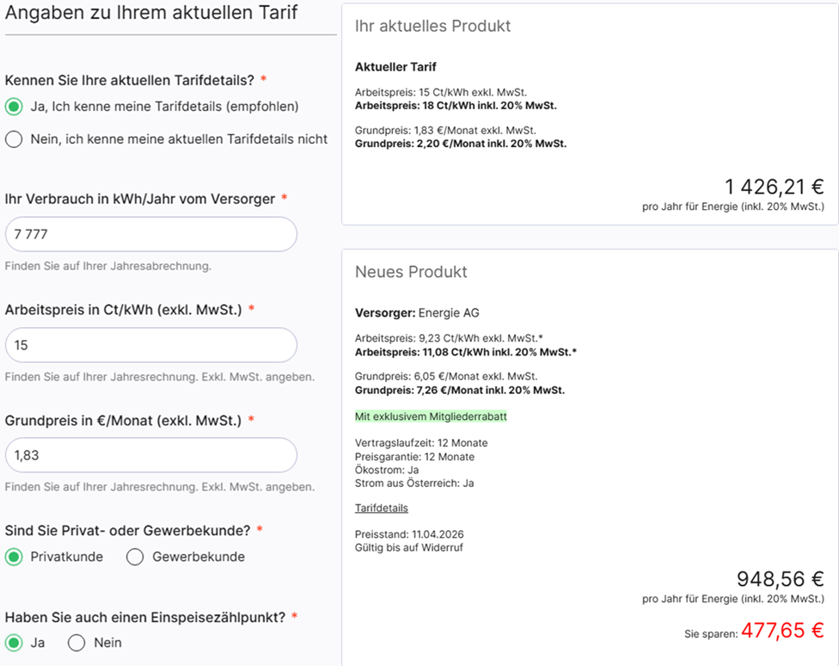The width and height of the screenshot is (839, 666).
Task: Open the Tarifdetails link
Action: (381, 509)
